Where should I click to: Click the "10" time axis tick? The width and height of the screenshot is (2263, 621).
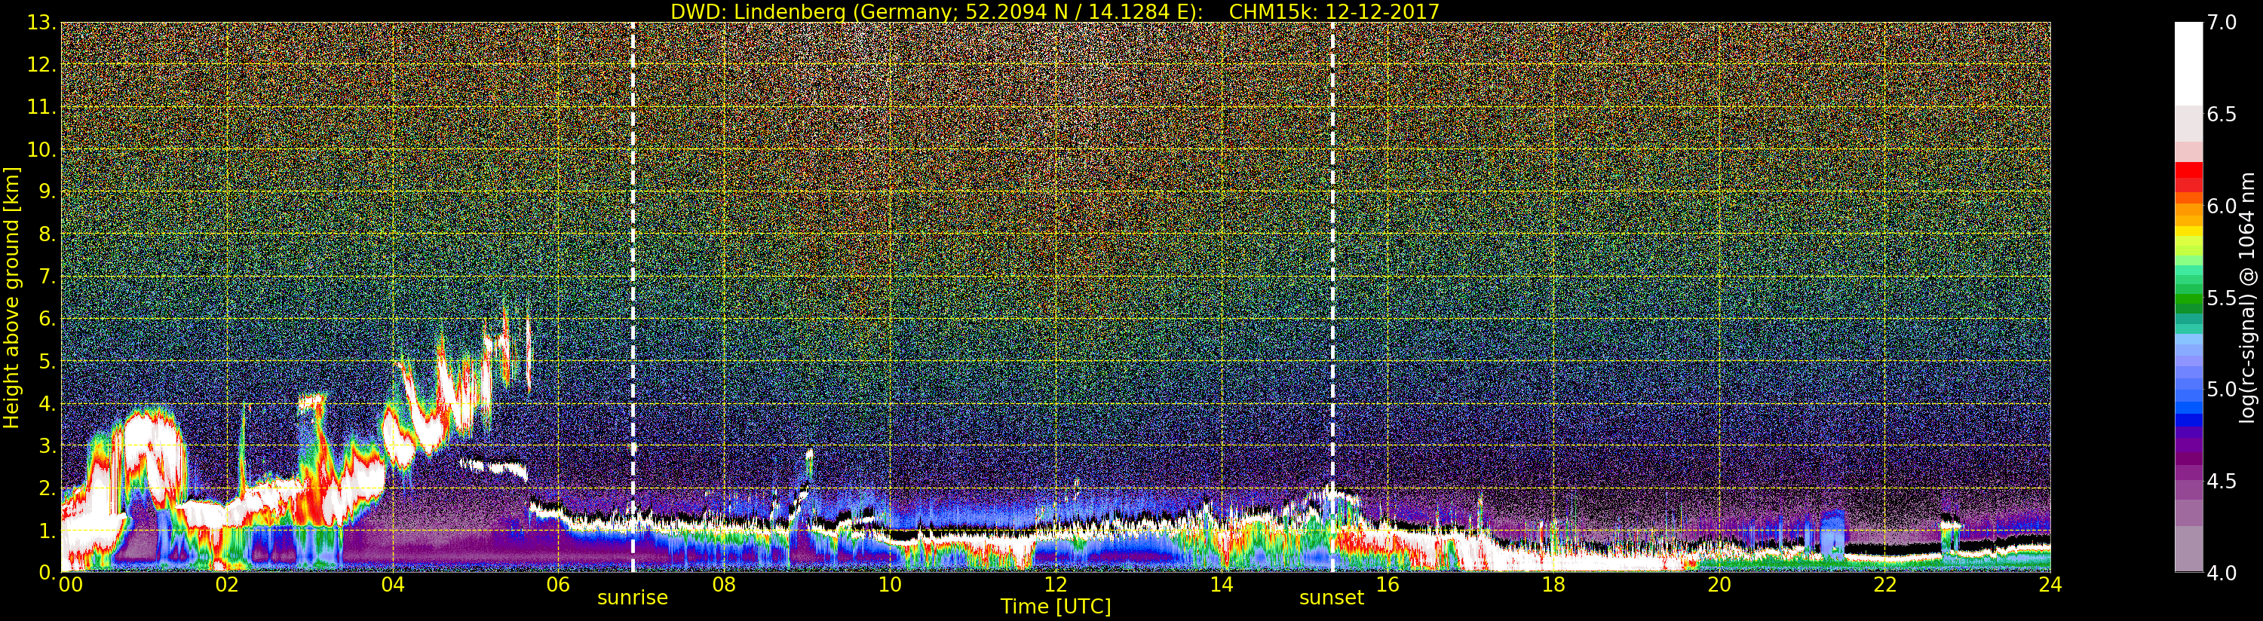point(890,585)
